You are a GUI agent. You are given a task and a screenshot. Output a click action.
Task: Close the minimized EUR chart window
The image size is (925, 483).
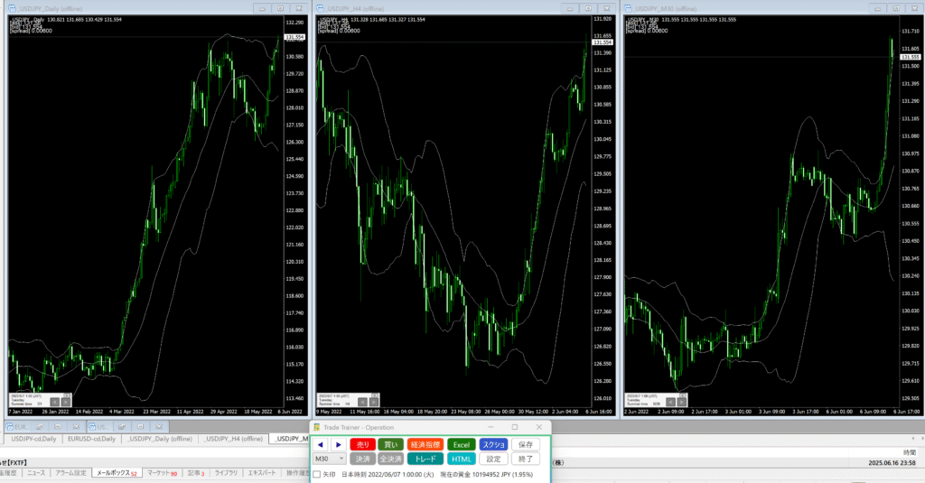point(76,426)
